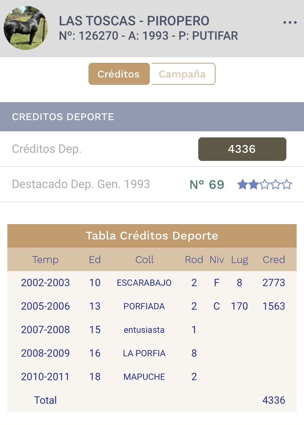Switch to the Campaña tab
Screen dimensions: 304x425
pos(182,74)
